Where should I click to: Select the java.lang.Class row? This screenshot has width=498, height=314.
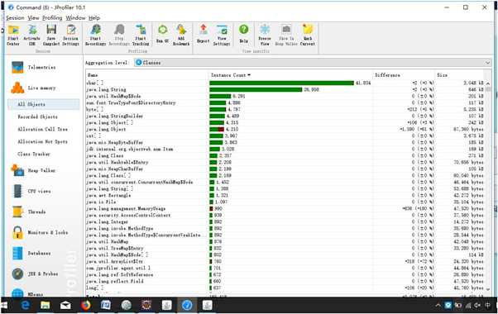(x=285, y=155)
